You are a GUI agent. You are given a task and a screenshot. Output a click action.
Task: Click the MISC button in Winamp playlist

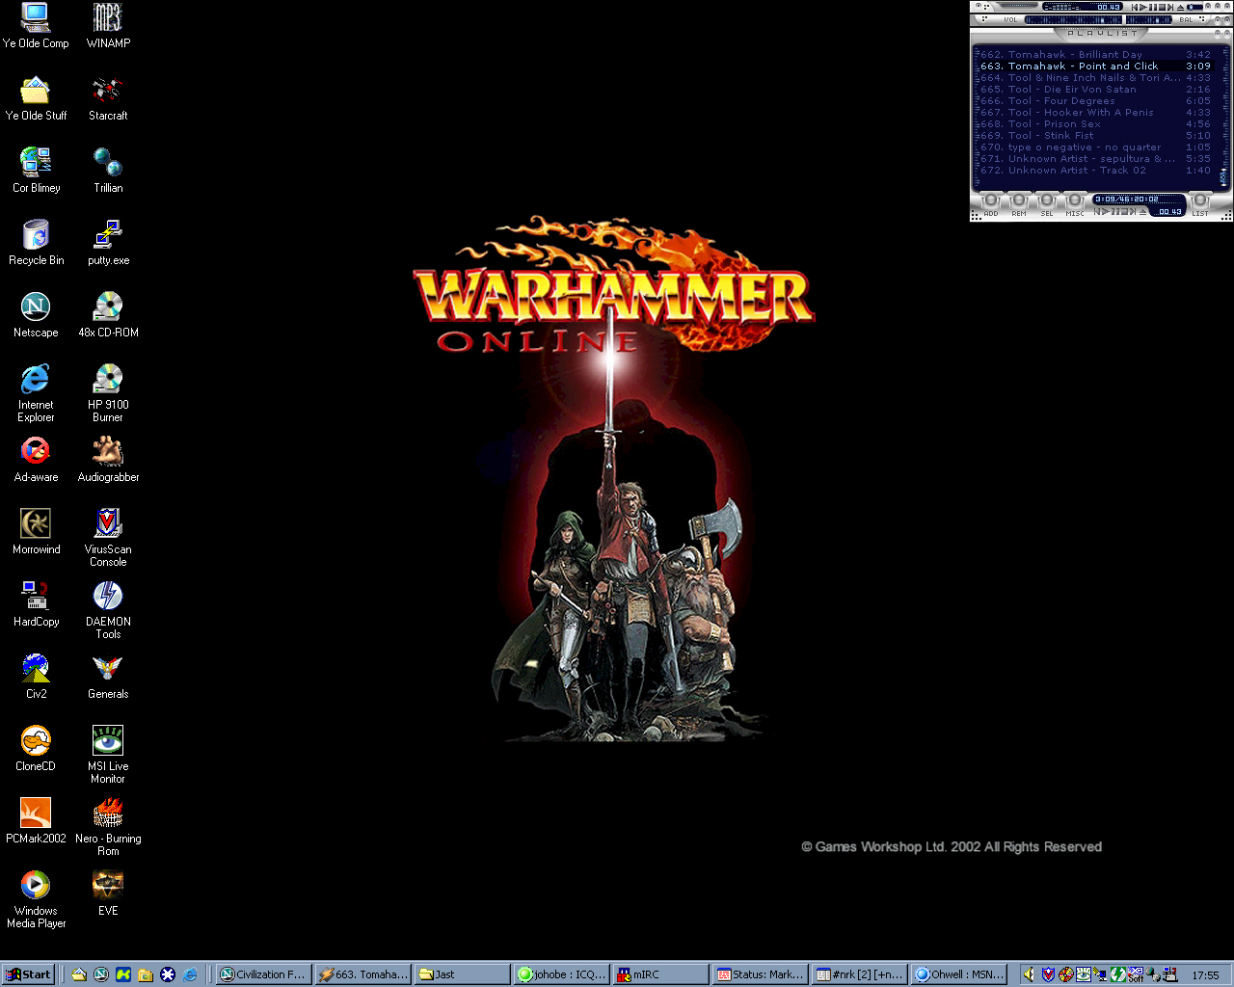1074,203
